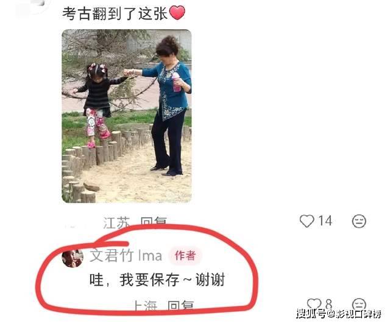Open the username 文君竹 Ima

point(126,256)
